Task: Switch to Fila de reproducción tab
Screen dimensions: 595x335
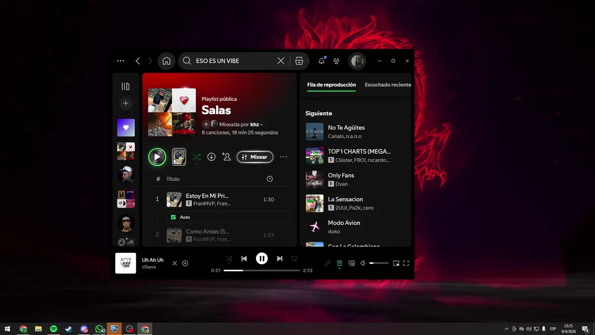Action: click(x=331, y=85)
